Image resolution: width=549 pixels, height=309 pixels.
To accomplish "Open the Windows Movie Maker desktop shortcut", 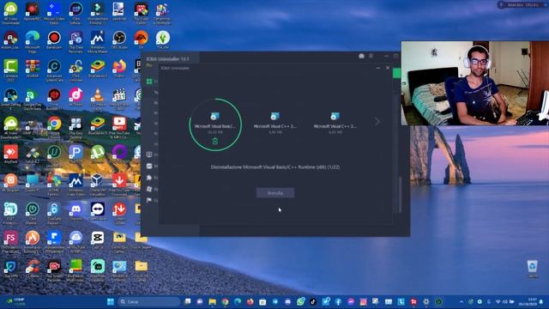I will pos(97,41).
